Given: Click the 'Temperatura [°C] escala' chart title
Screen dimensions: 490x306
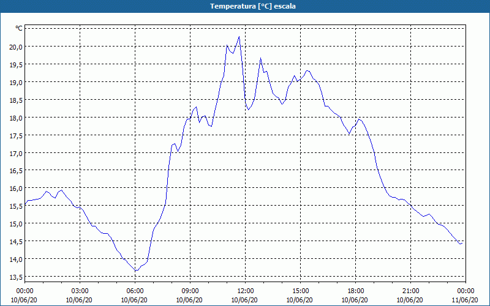Looking at the screenshot, I should (x=253, y=6).
